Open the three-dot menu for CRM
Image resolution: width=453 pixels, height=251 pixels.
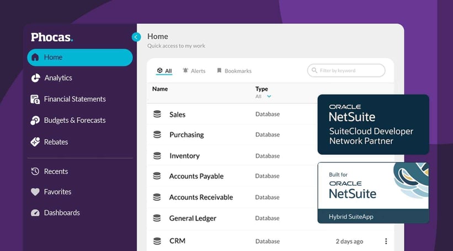[x=386, y=241]
